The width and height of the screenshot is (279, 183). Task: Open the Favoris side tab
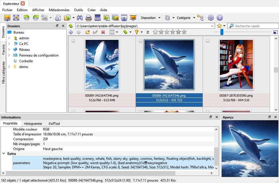click(x=3, y=49)
